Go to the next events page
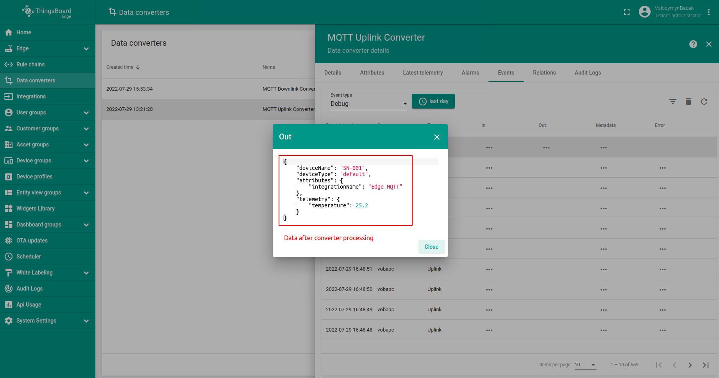 point(690,365)
